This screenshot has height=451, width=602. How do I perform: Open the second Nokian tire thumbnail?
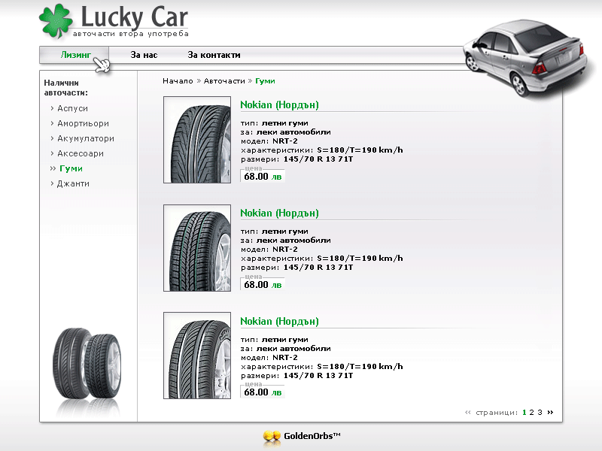[x=197, y=248]
